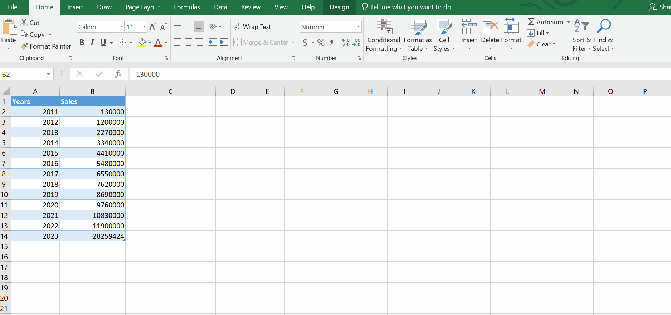Open Find & Select magnifier icon
Image resolution: width=671 pixels, height=315 pixels.
(x=604, y=26)
